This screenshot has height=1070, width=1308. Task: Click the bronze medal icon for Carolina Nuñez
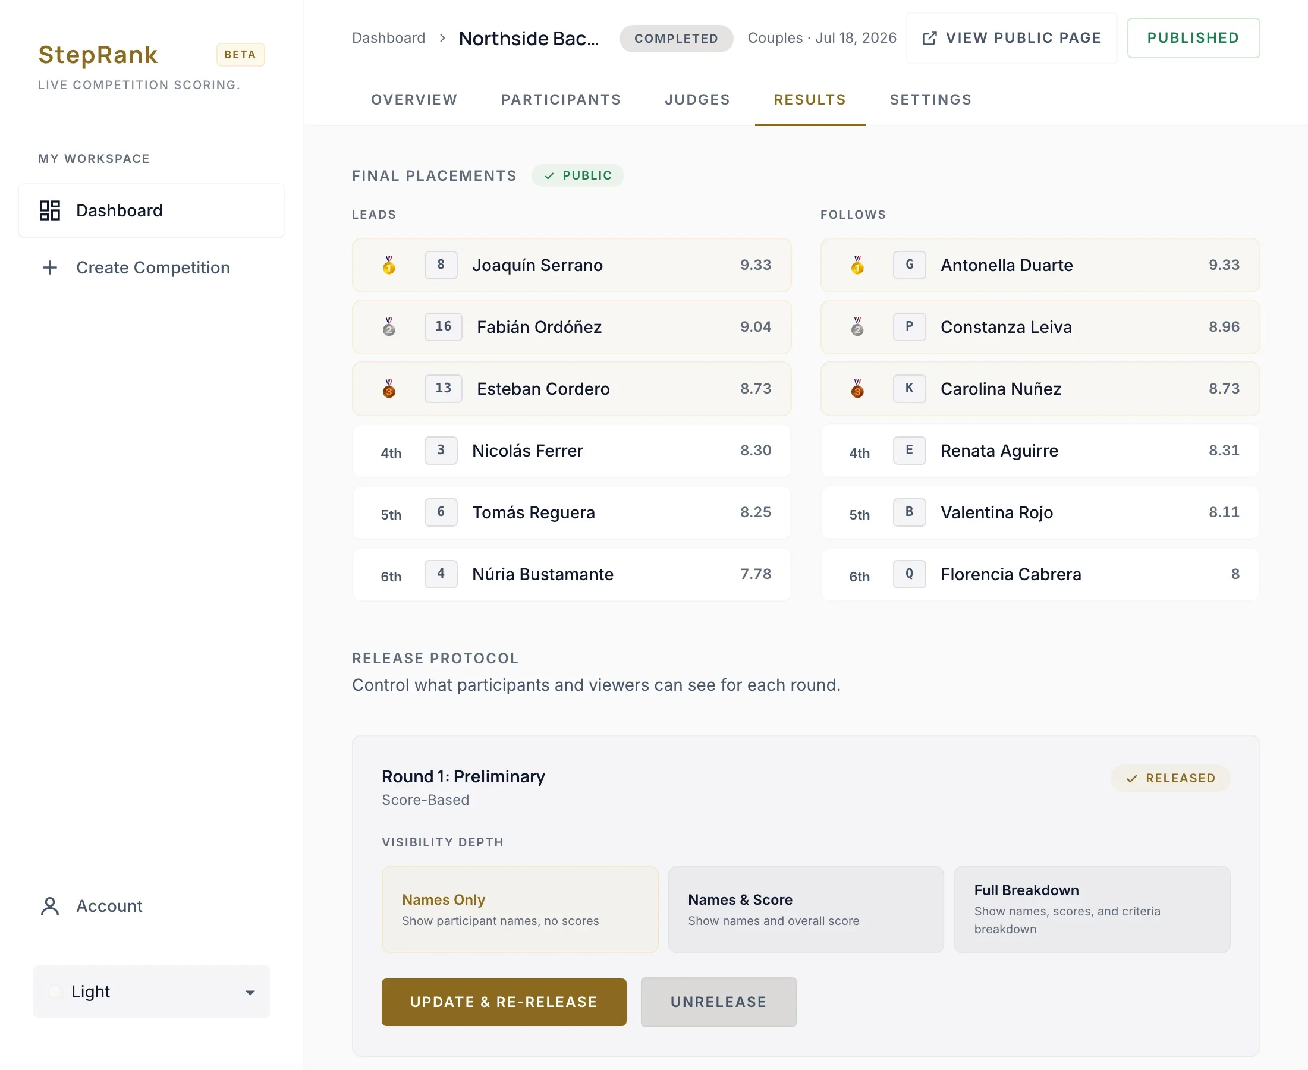857,388
